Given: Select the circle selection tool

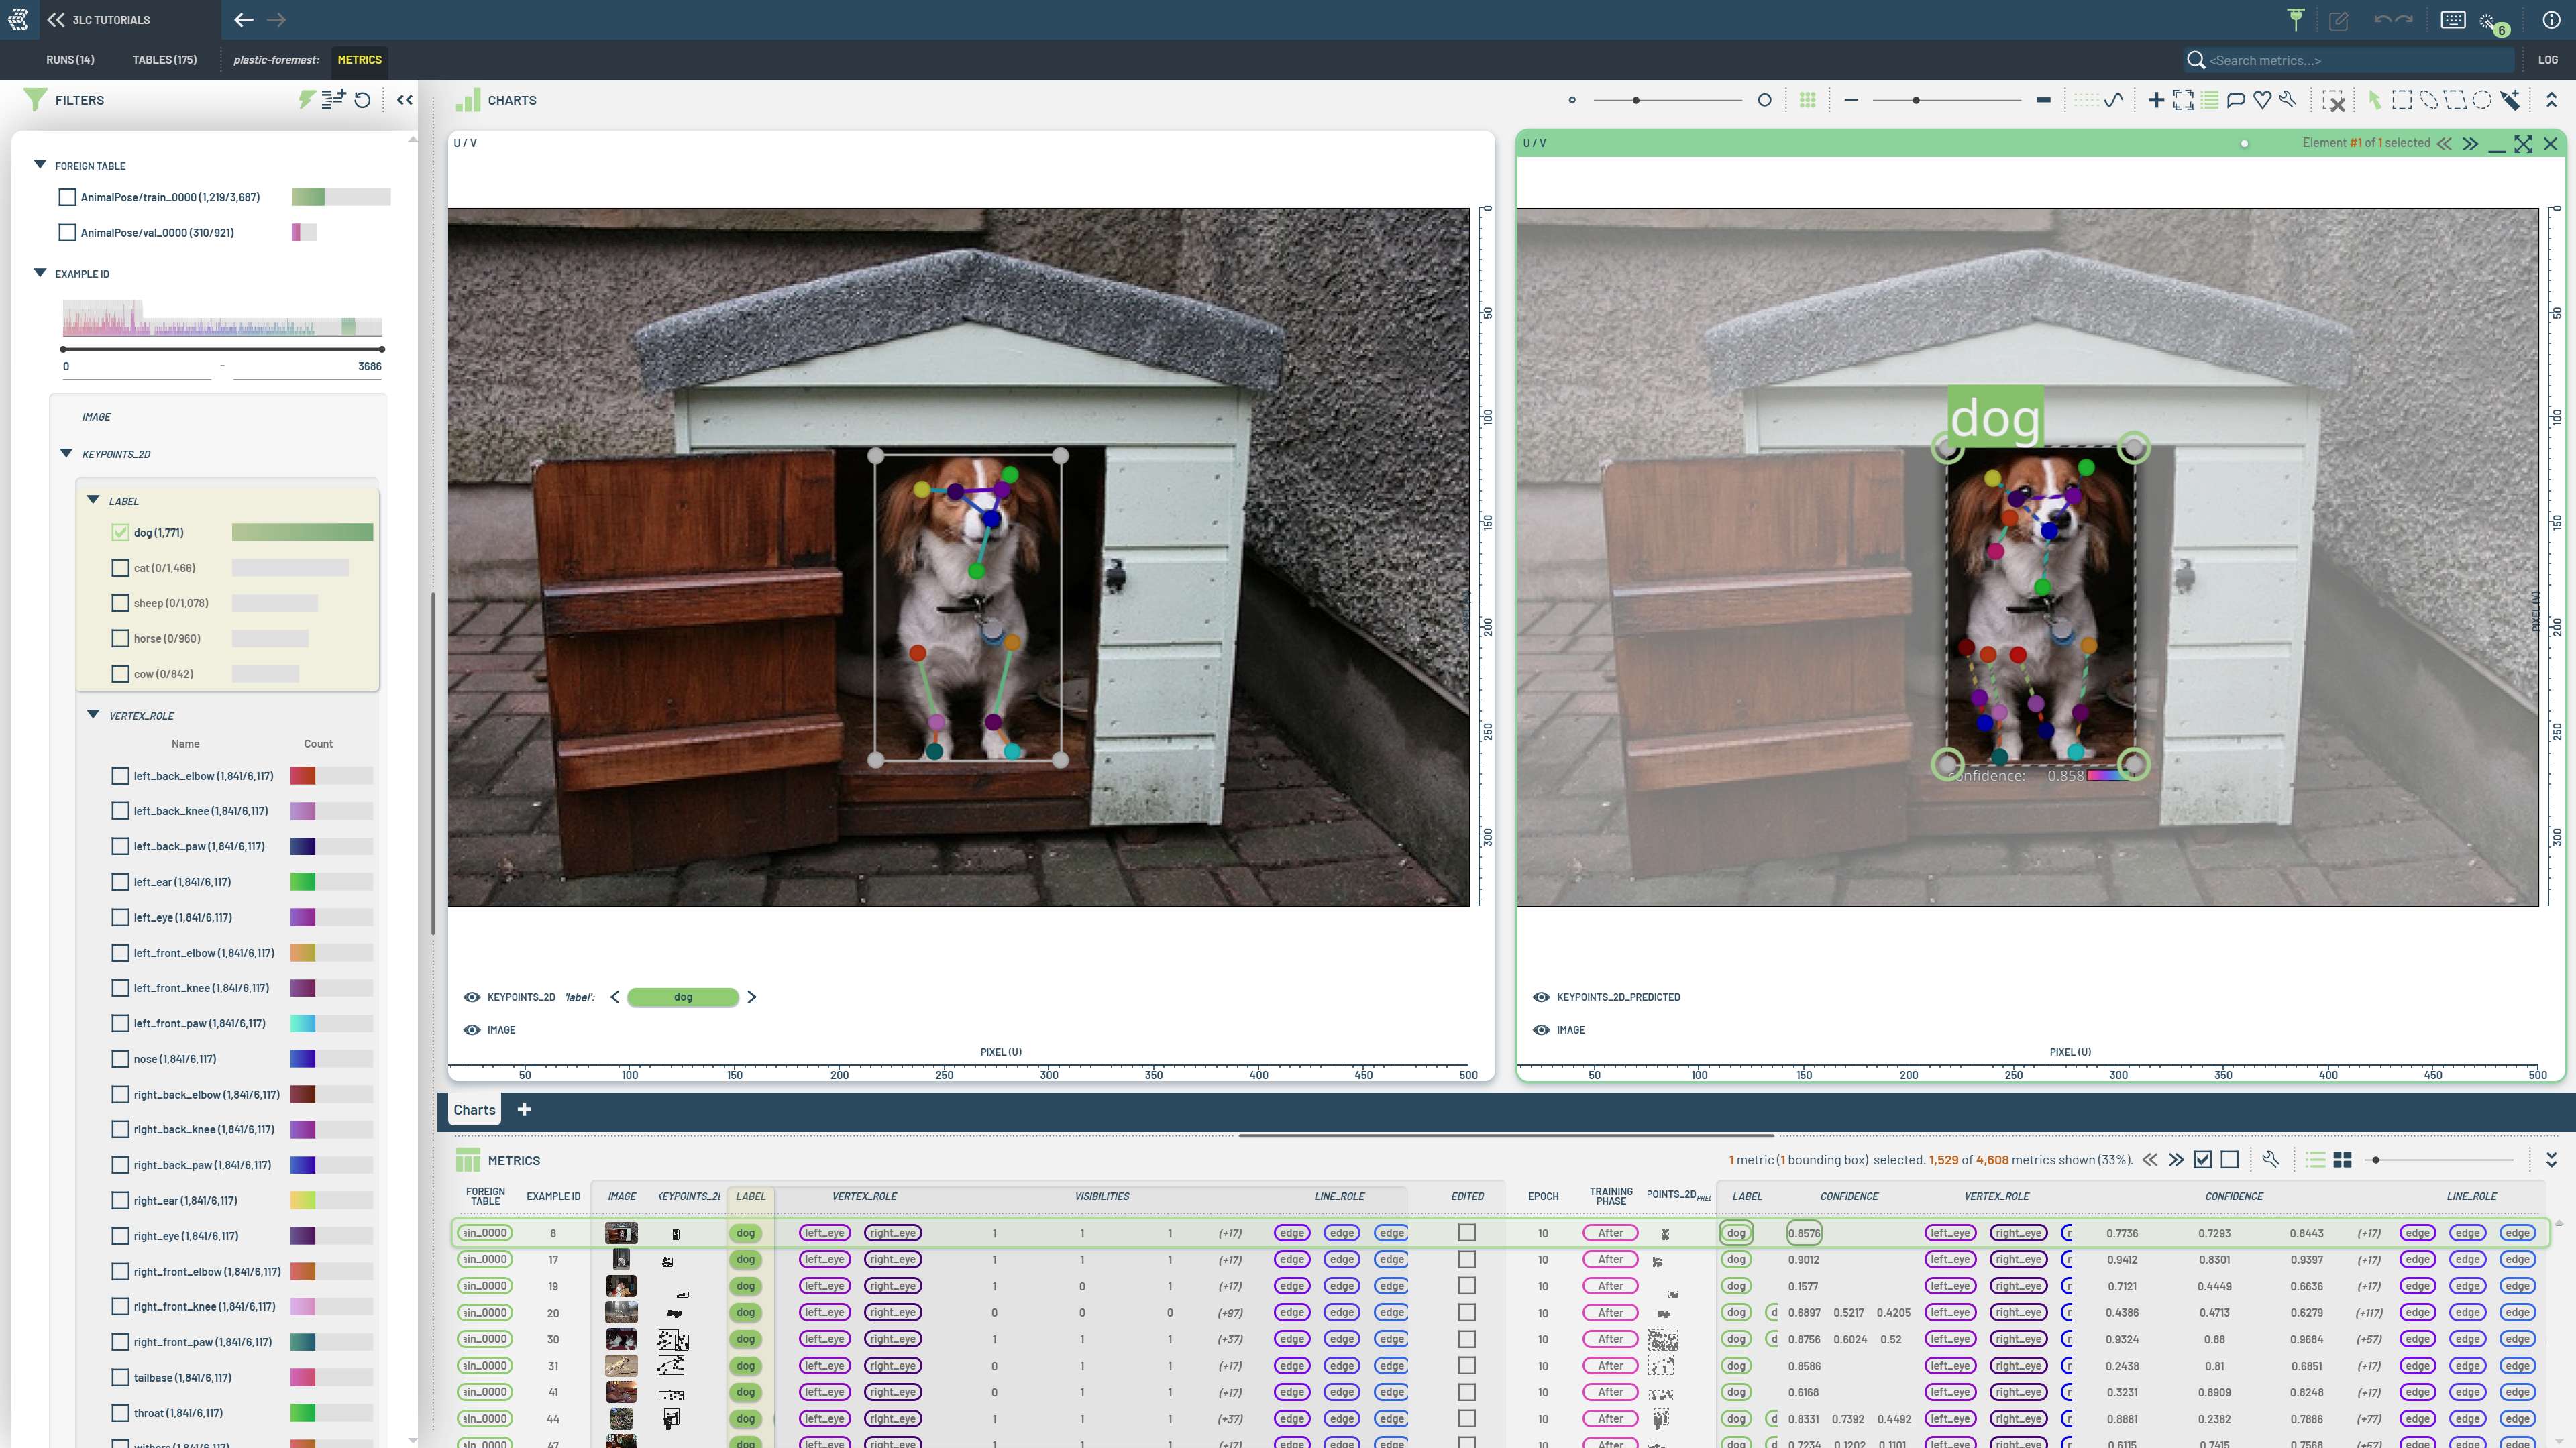Looking at the screenshot, I should pyautogui.click(x=2482, y=100).
